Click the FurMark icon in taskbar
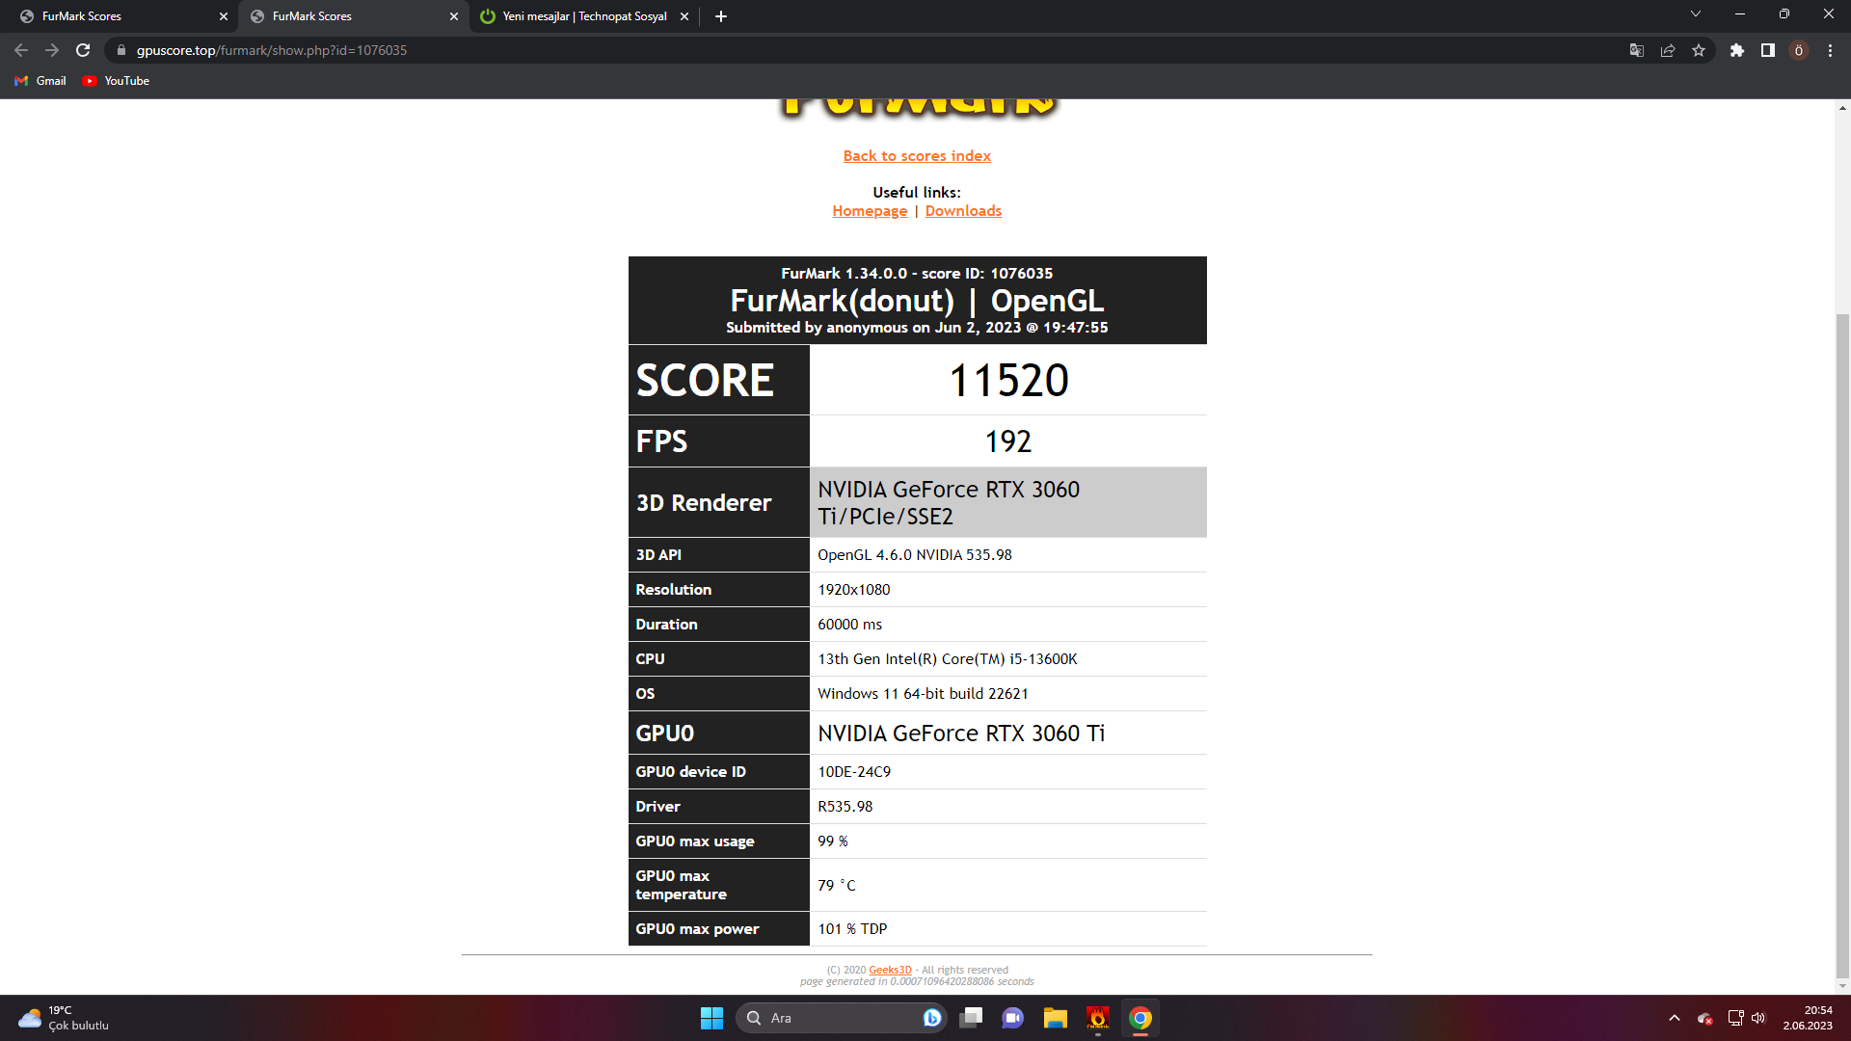1851x1041 pixels. 1097,1018
